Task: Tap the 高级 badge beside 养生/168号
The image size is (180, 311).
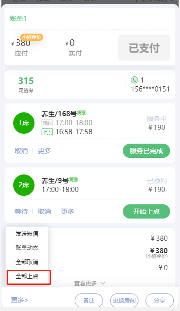Action: coord(82,113)
